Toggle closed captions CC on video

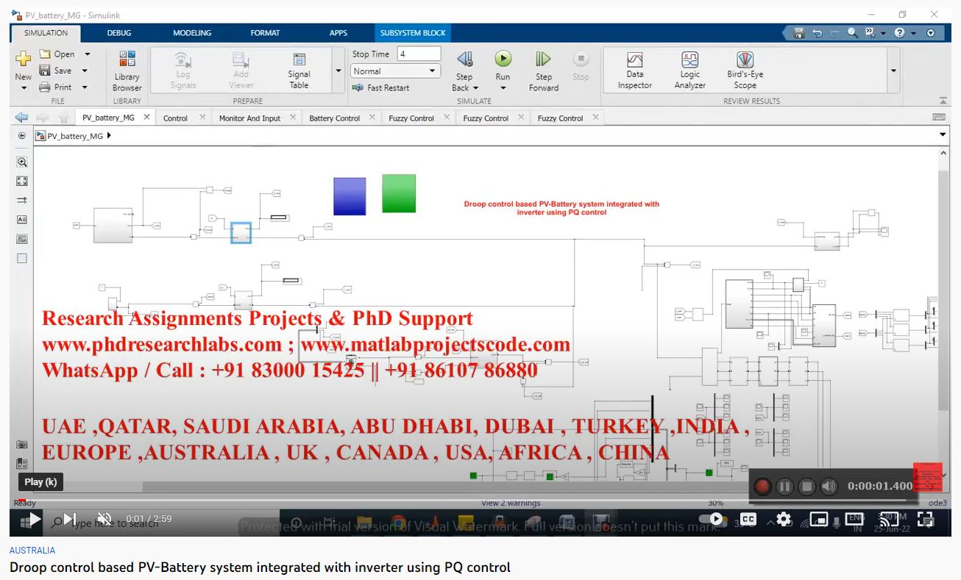click(x=748, y=519)
